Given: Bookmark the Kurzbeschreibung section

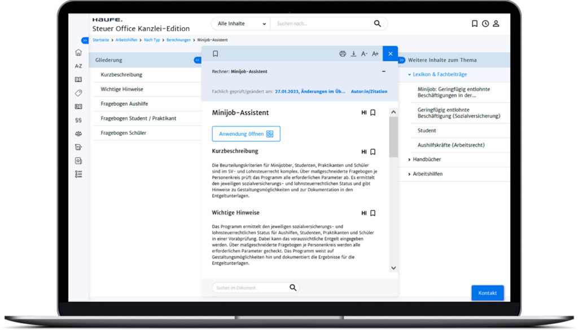Looking at the screenshot, I should tap(373, 151).
